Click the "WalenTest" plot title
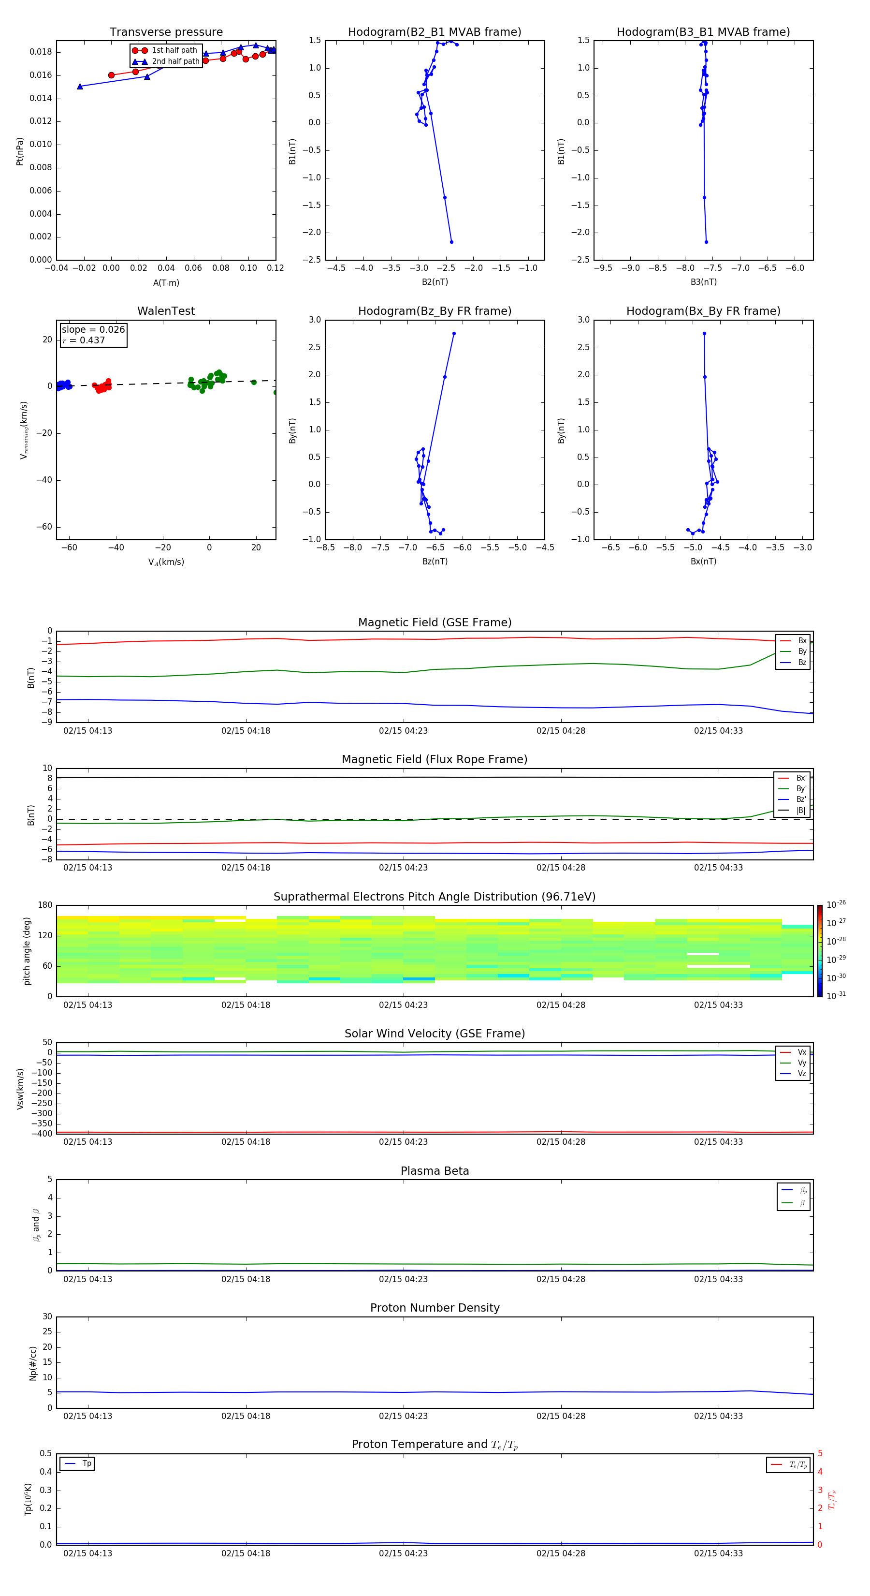Screen dimensions: 870x1596 [x=166, y=311]
